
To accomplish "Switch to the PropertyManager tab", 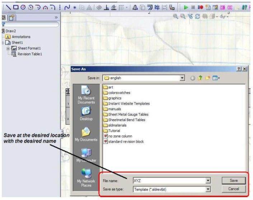I will (11, 18).
